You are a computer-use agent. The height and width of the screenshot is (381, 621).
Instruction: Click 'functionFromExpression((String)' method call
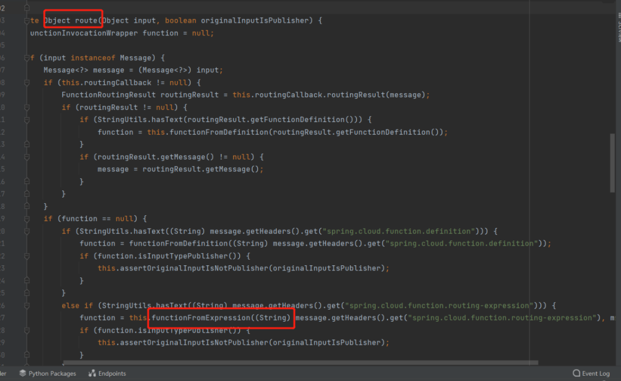221,318
